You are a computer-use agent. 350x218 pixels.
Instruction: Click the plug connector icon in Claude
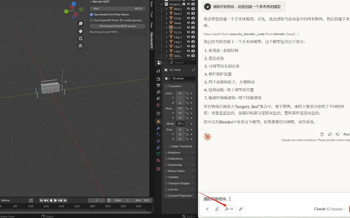(x=241, y=209)
